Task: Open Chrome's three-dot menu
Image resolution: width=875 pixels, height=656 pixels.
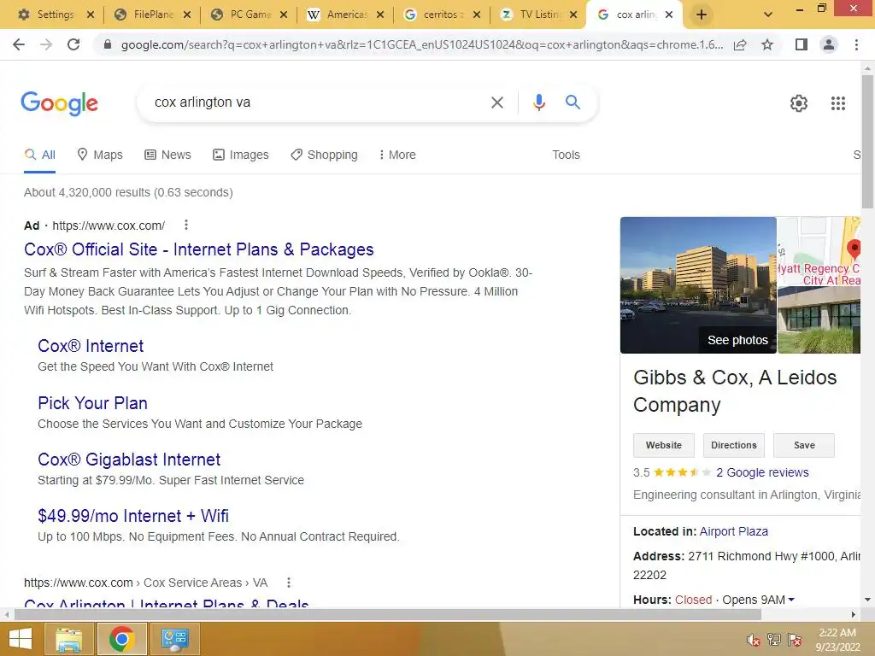Action: (x=856, y=44)
